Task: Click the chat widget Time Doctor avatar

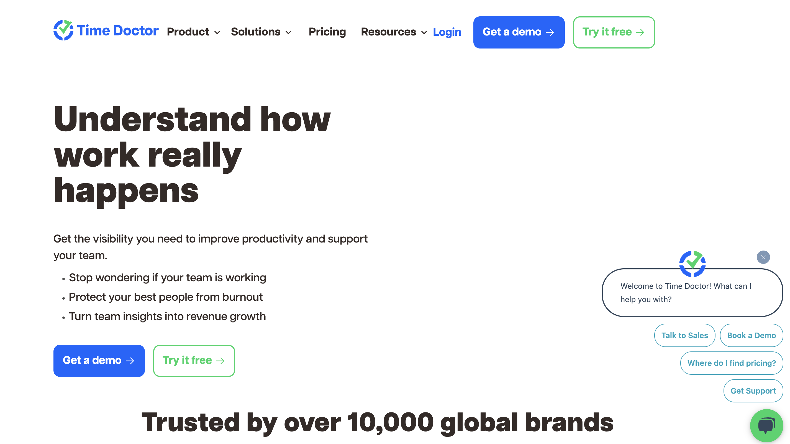Action: pyautogui.click(x=692, y=264)
